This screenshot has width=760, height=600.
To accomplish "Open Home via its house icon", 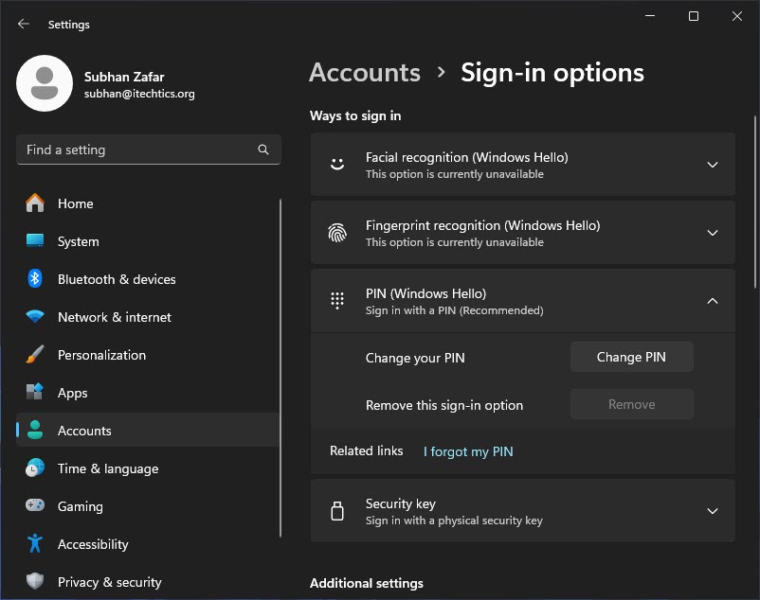I will pyautogui.click(x=35, y=203).
